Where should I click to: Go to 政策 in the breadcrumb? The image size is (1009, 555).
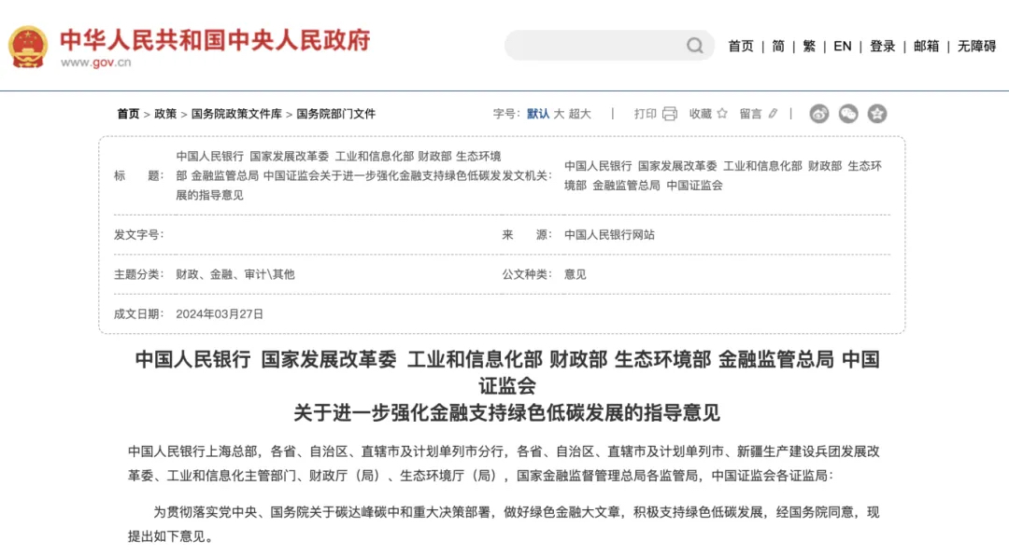(x=165, y=114)
